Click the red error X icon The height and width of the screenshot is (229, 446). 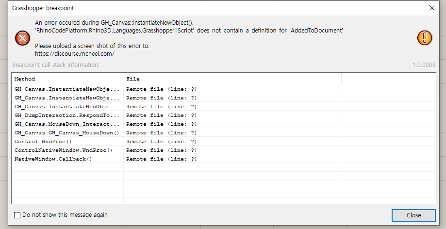pyautogui.click(x=22, y=38)
